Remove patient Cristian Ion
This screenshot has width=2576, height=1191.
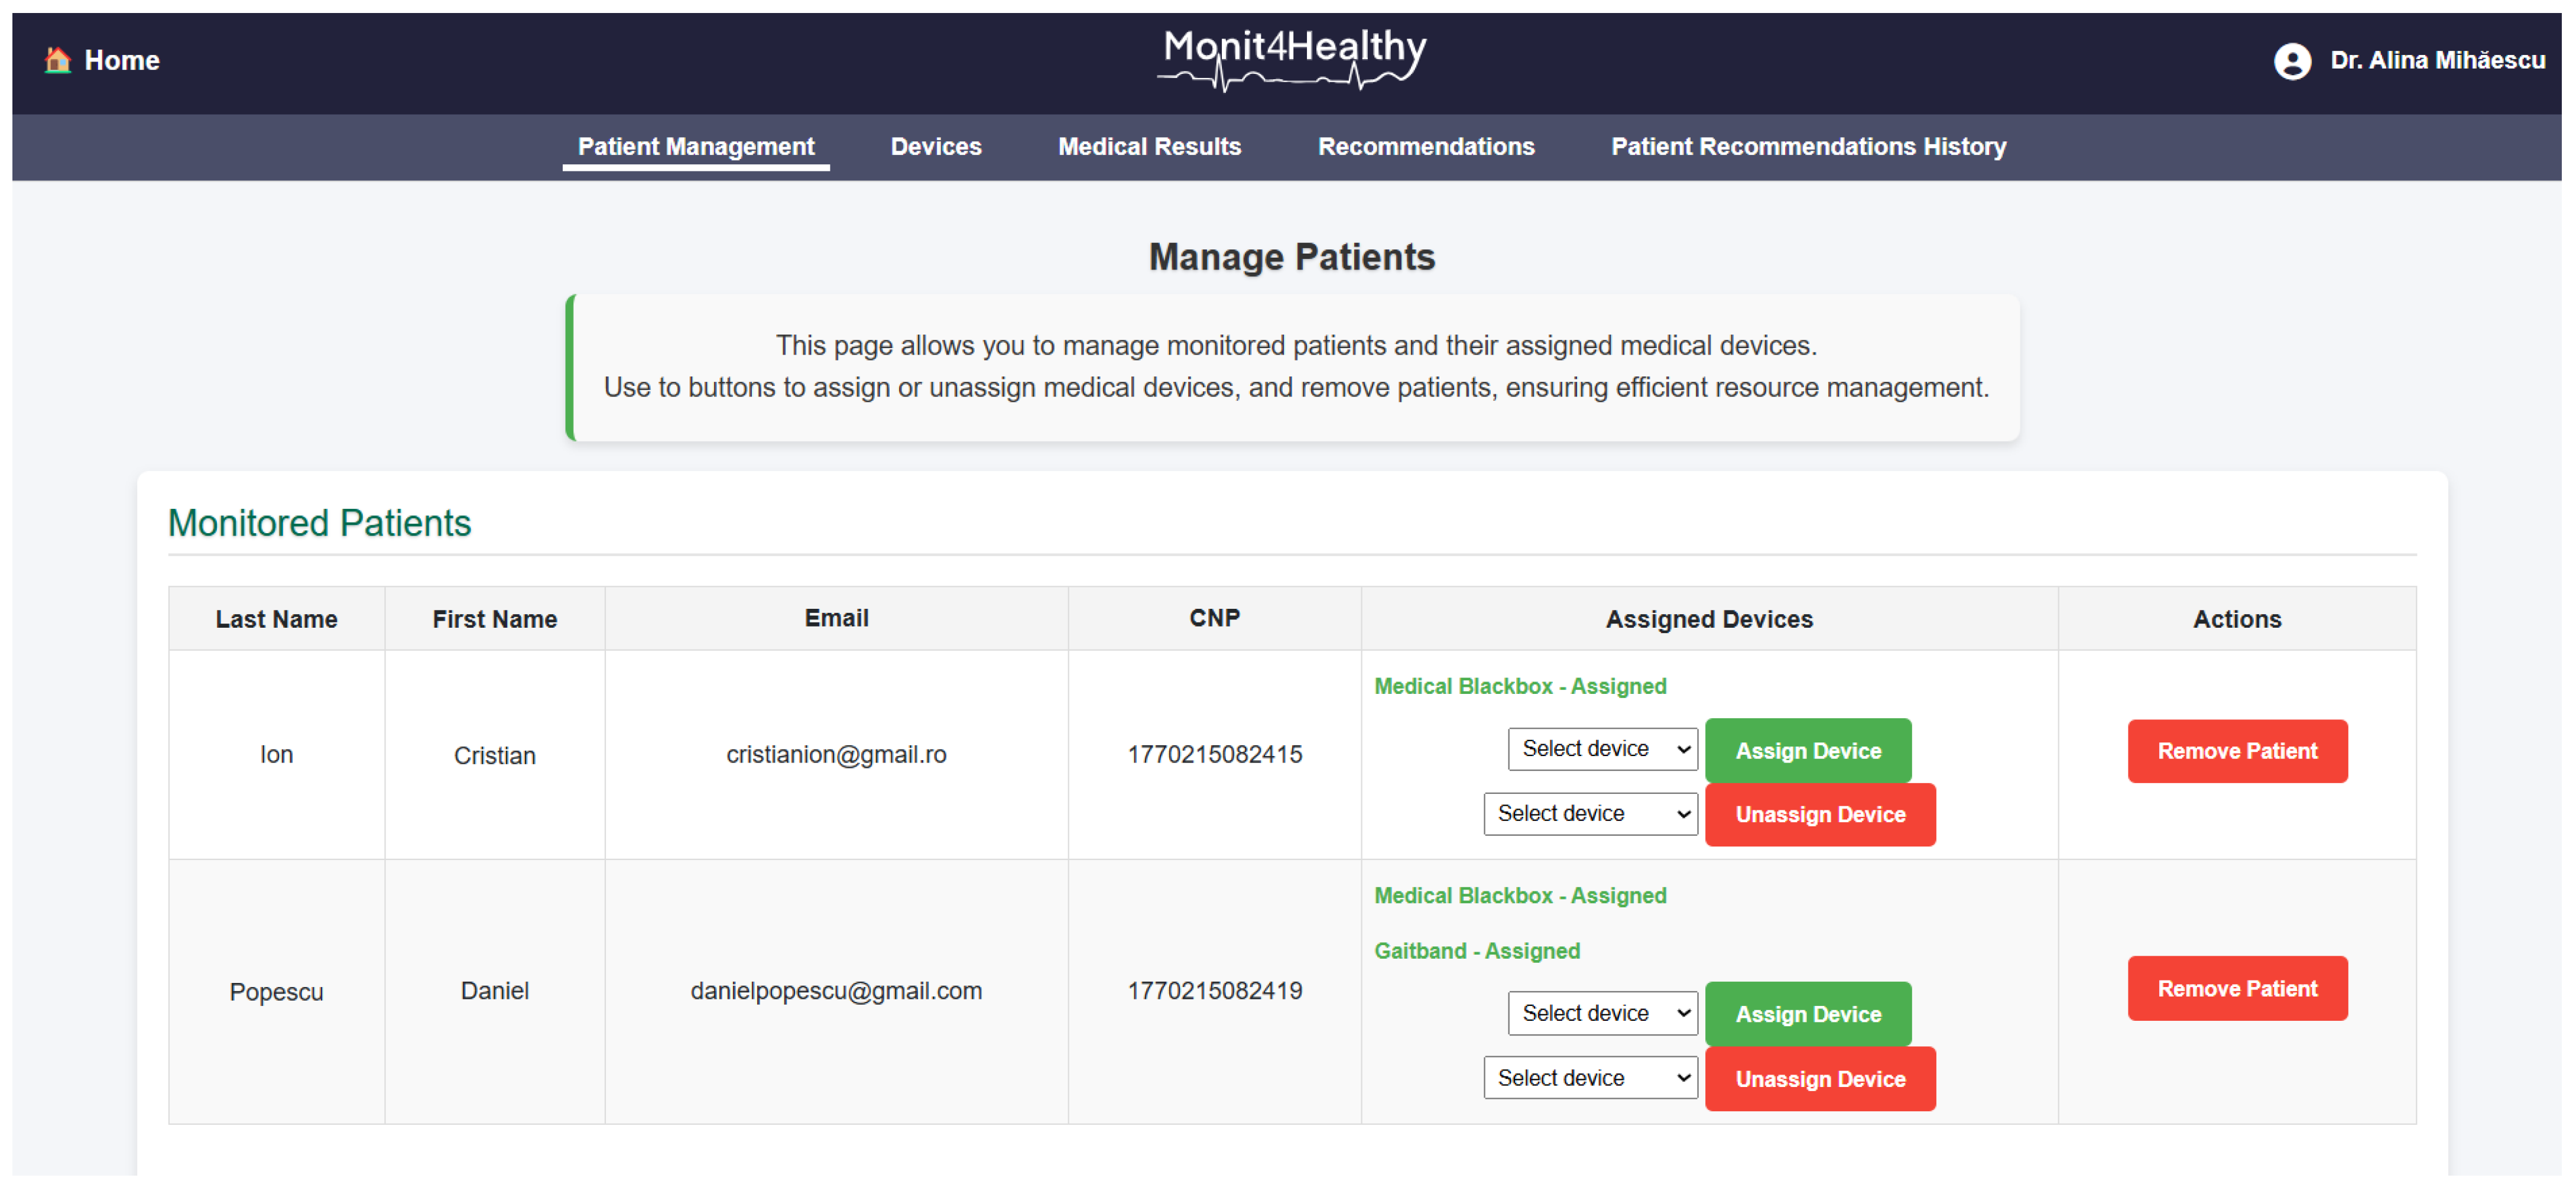click(x=2236, y=751)
